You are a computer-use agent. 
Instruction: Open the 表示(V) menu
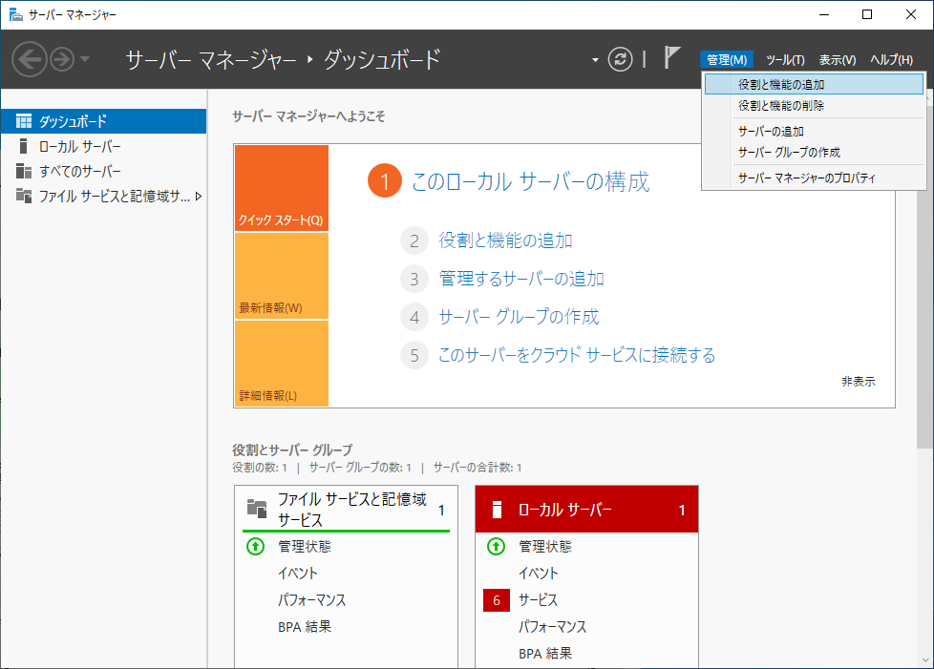tap(837, 59)
